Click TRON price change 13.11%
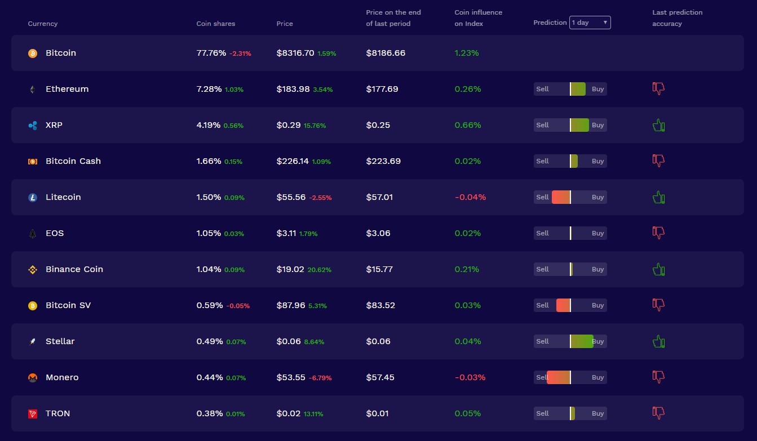Image resolution: width=757 pixels, height=441 pixels. click(x=313, y=414)
